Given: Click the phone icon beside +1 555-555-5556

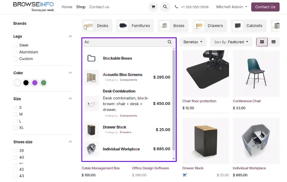Looking at the screenshot, I should [176, 7].
